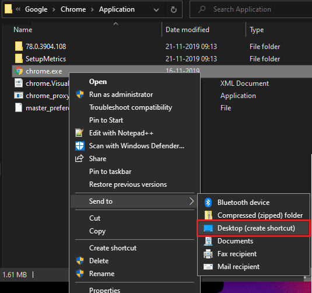Click the shield icon next to Rename
This screenshot has height=293, width=312.
pos(80,274)
